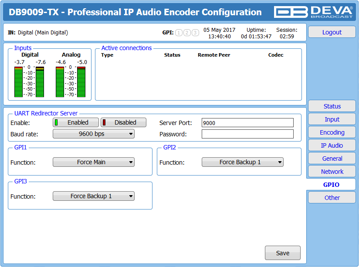Open the Network tab
Screen dimensions: 359x267
point(332,172)
